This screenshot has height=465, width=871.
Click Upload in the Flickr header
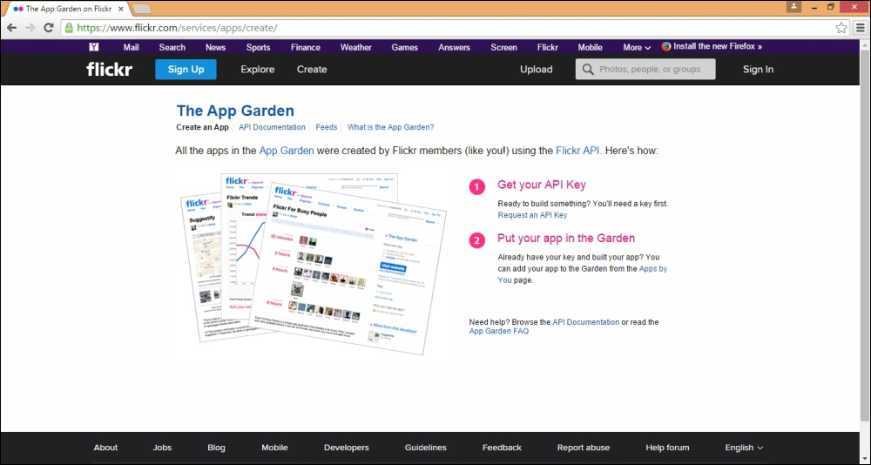click(x=536, y=70)
